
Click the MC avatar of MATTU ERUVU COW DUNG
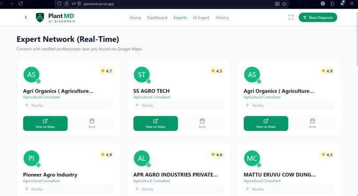(252, 158)
